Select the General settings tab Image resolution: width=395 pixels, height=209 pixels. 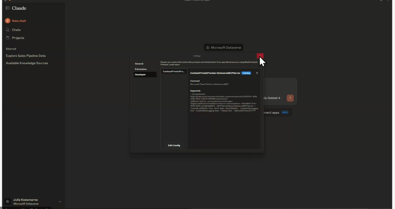139,64
